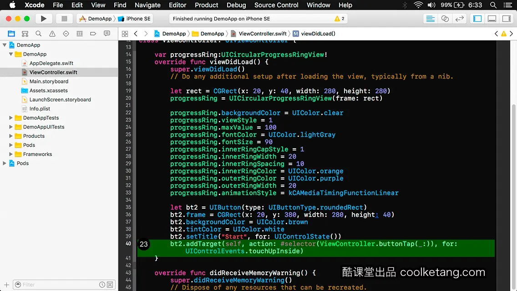Jump to next issue
The image size is (517, 291).
(512, 34)
